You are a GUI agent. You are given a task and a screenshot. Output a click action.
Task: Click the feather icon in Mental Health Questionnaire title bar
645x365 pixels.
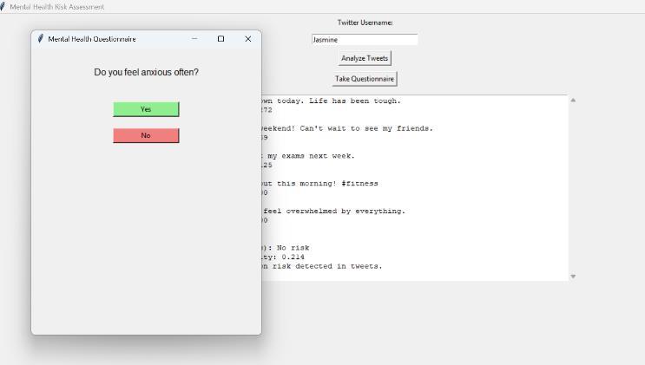pyautogui.click(x=40, y=39)
